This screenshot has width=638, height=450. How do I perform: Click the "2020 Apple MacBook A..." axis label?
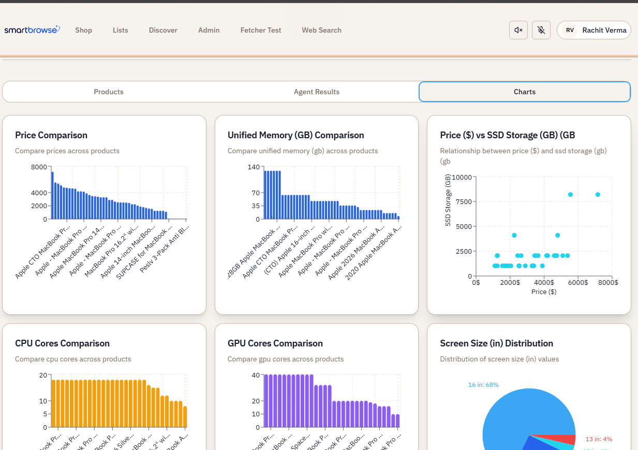click(374, 253)
